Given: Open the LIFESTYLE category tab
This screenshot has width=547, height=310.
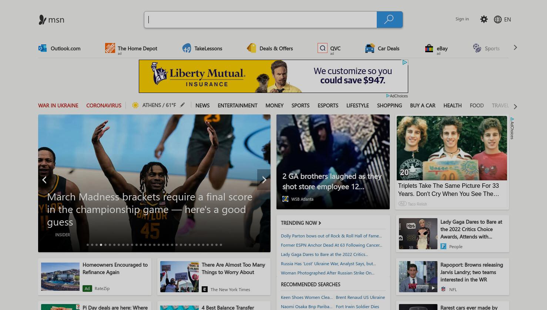Looking at the screenshot, I should click(x=358, y=106).
